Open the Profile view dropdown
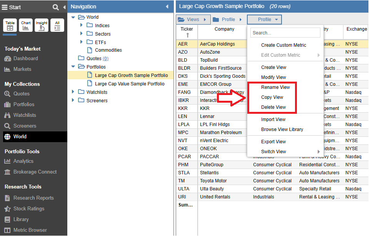The image size is (370, 236). tap(264, 20)
